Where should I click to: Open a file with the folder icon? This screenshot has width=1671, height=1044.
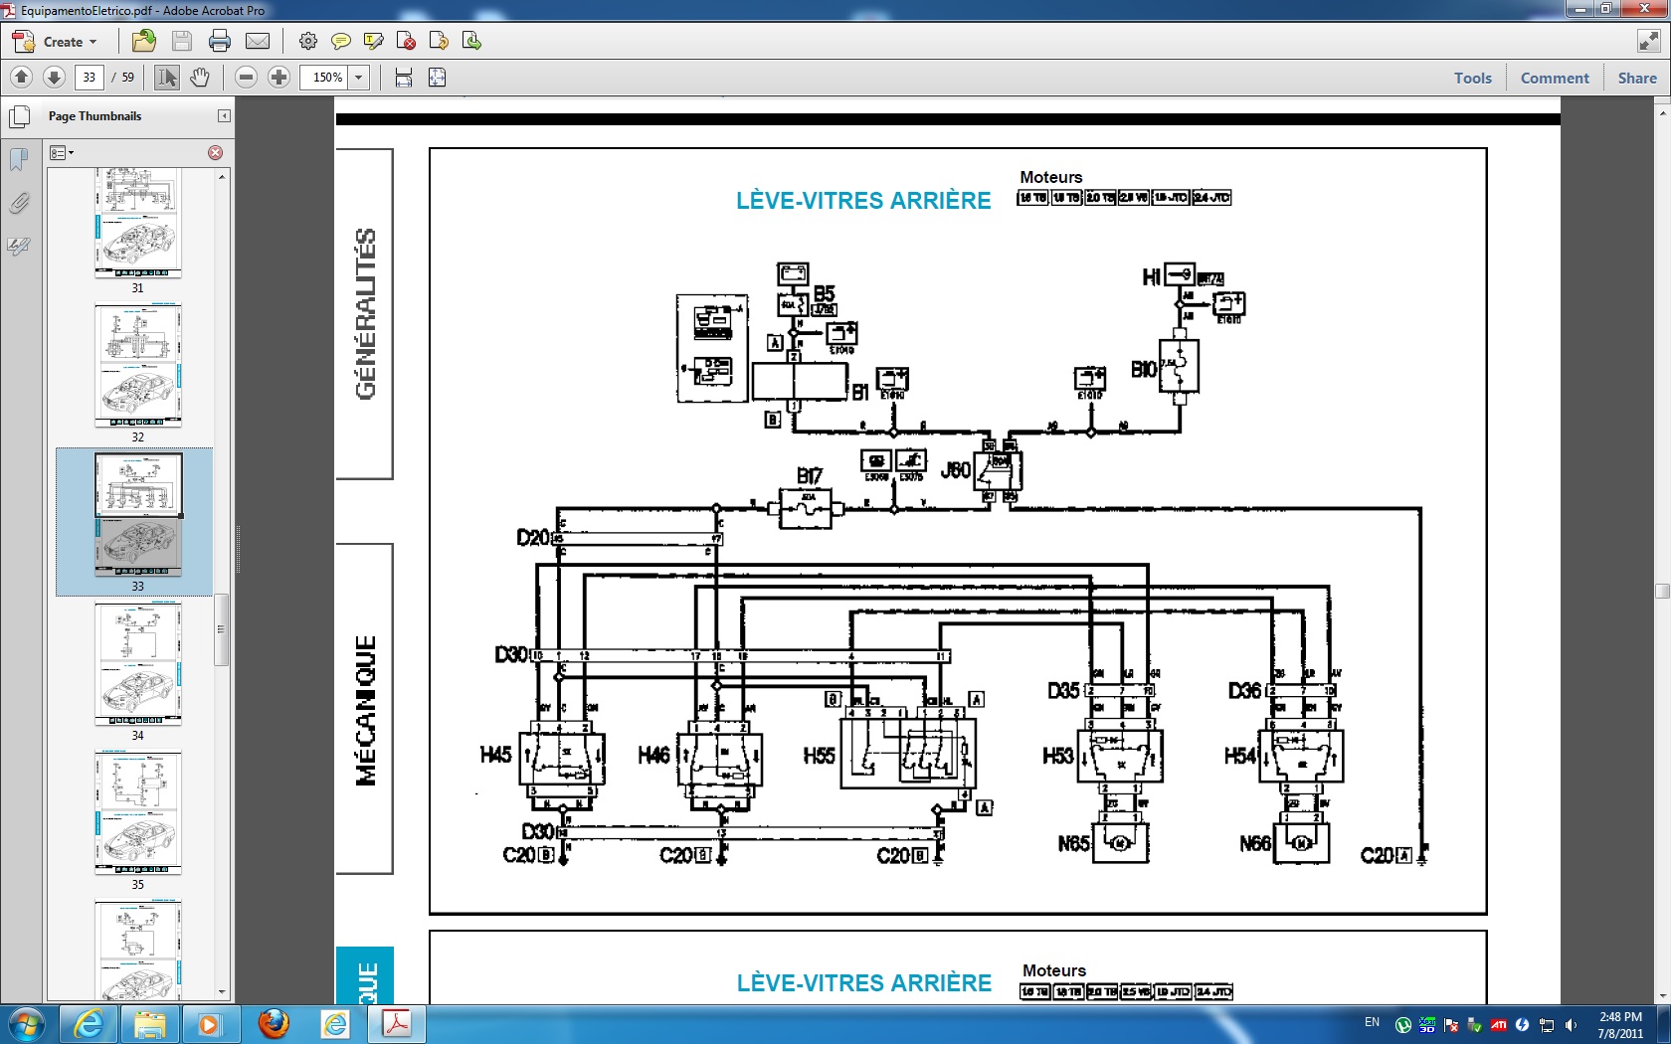[x=144, y=41]
